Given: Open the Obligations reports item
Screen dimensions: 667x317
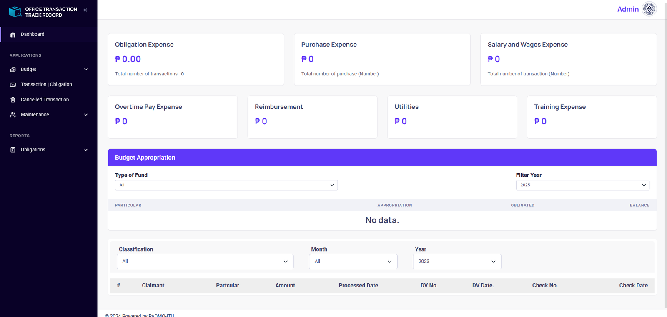Looking at the screenshot, I should [x=49, y=149].
